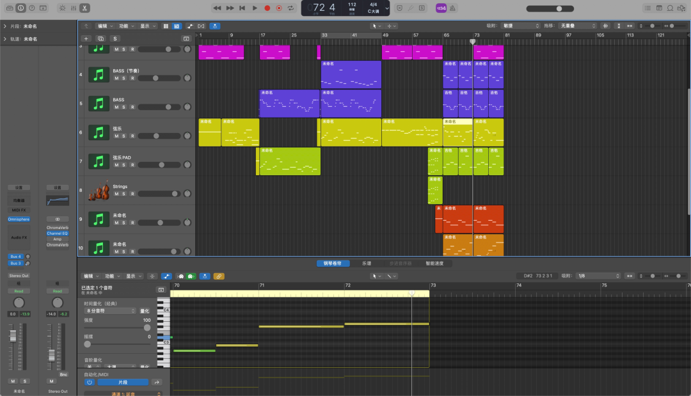Mute the BASS (节奏) track

[116, 78]
